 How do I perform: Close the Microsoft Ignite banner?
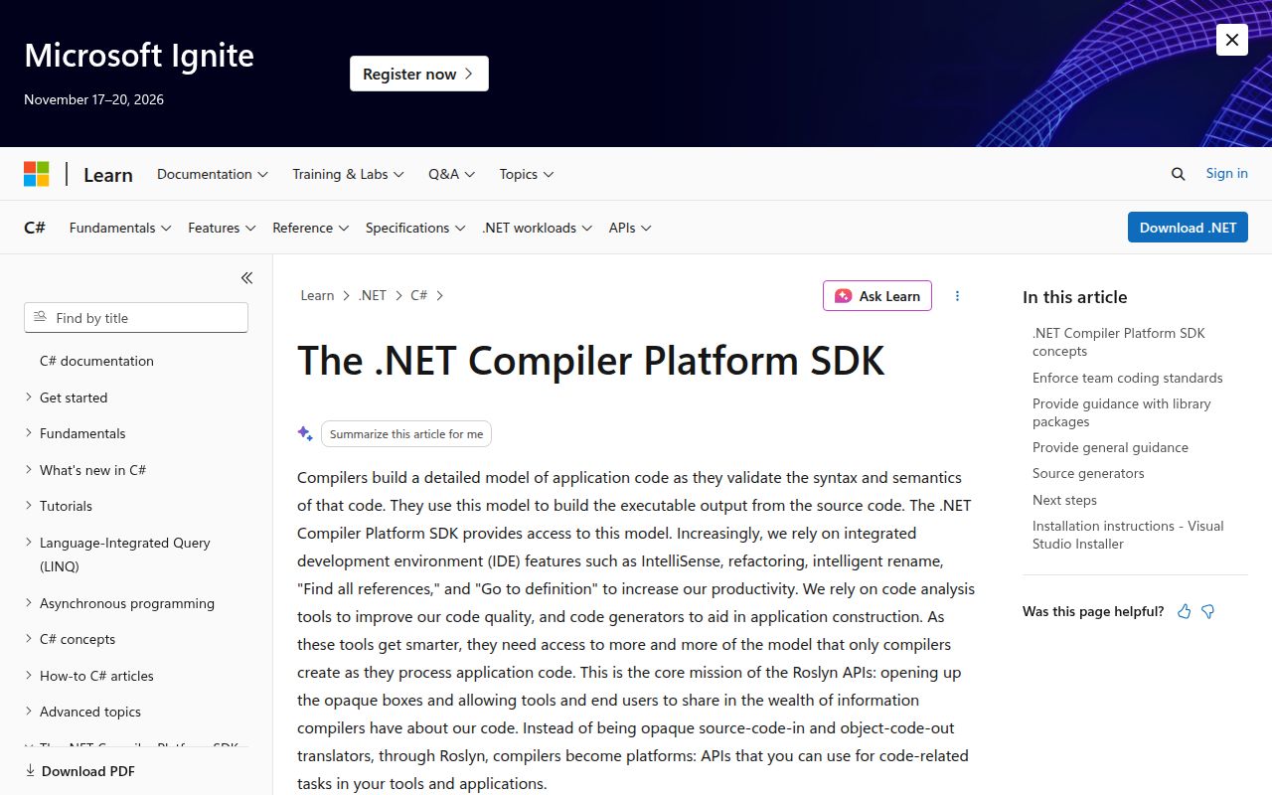pos(1232,40)
